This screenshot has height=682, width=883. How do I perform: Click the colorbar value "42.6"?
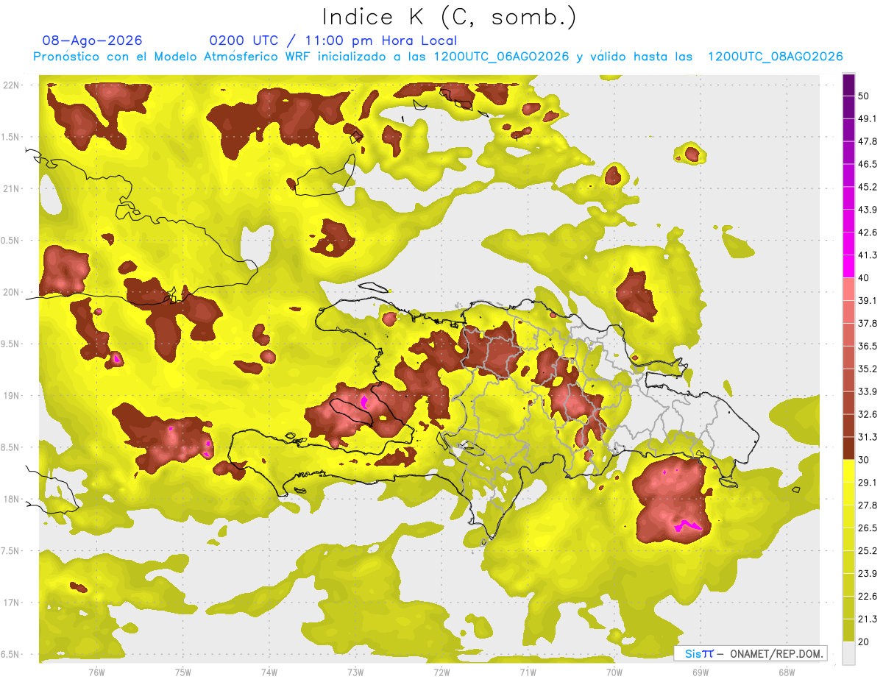(867, 232)
